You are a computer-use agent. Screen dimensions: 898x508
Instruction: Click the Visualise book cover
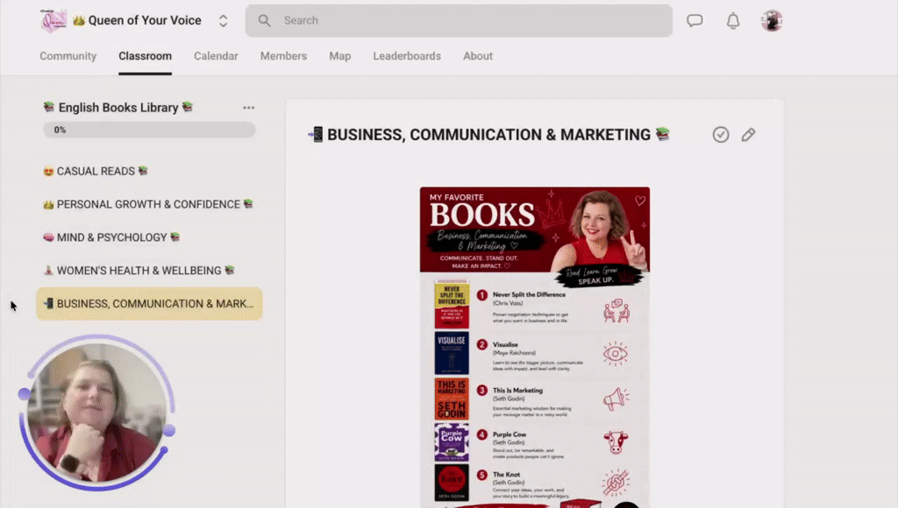452,353
